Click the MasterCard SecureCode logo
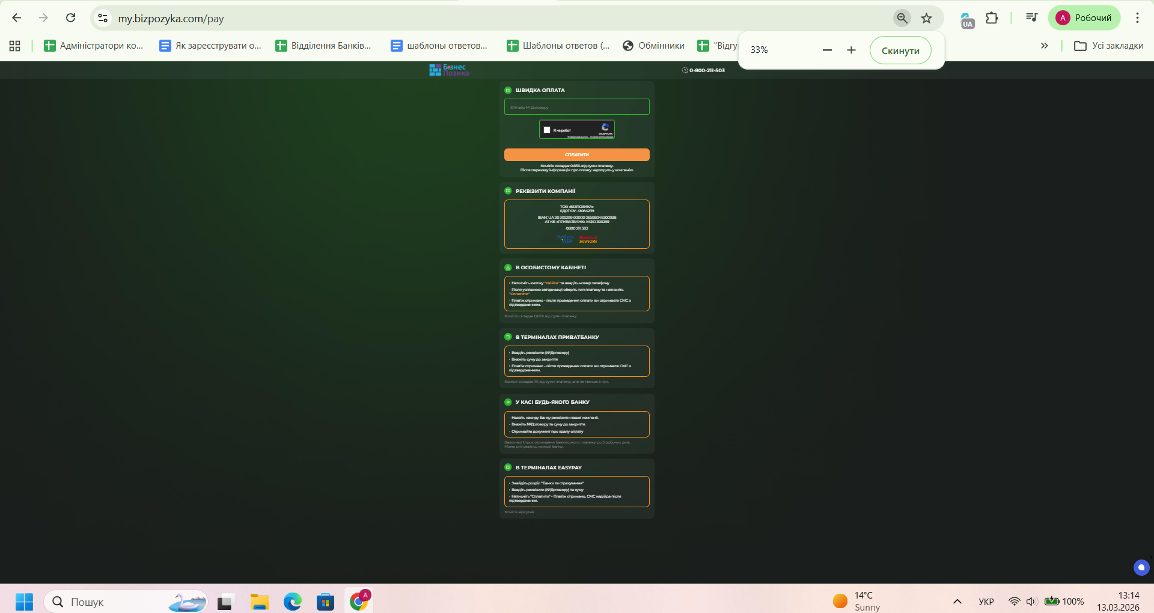 click(588, 239)
